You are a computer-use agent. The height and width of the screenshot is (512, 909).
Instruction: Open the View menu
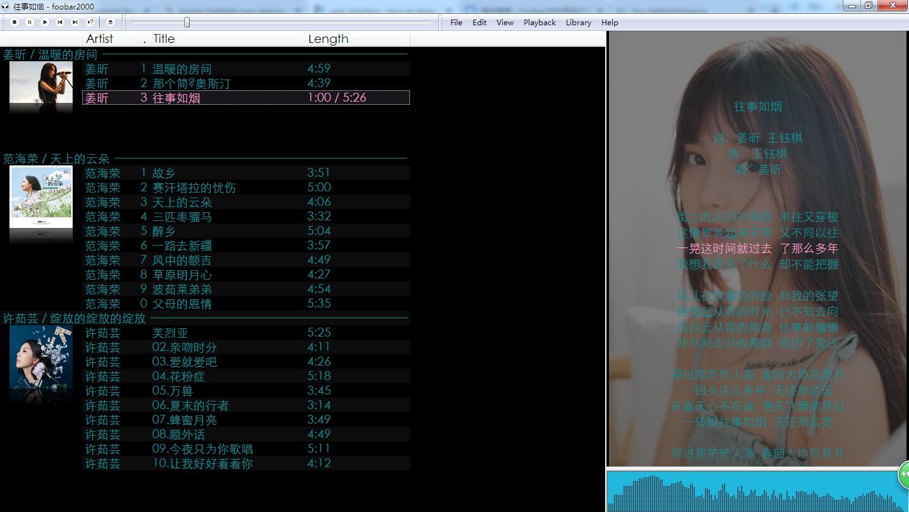[x=505, y=22]
